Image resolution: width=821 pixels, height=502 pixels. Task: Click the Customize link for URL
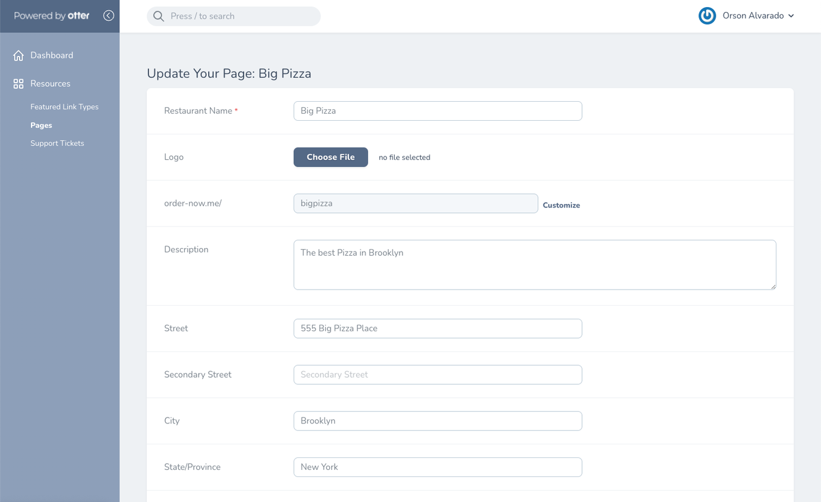561,205
